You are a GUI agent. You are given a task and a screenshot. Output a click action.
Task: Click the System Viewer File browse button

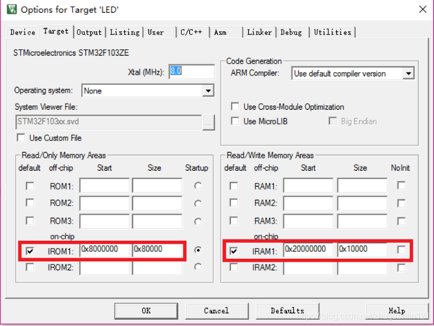coord(209,122)
